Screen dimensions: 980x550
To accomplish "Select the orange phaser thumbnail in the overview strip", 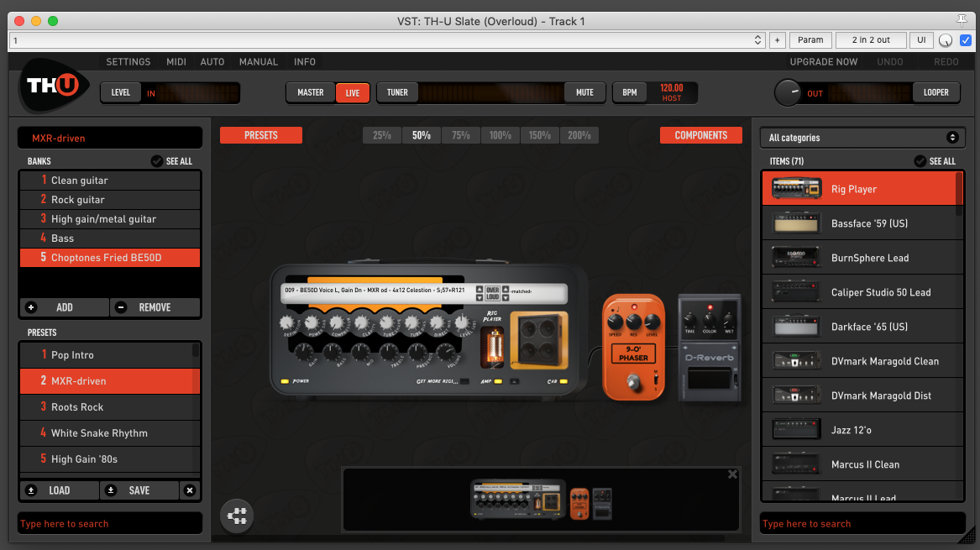I will 579,504.
